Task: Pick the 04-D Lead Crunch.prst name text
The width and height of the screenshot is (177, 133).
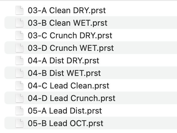Action: [x=72, y=98]
